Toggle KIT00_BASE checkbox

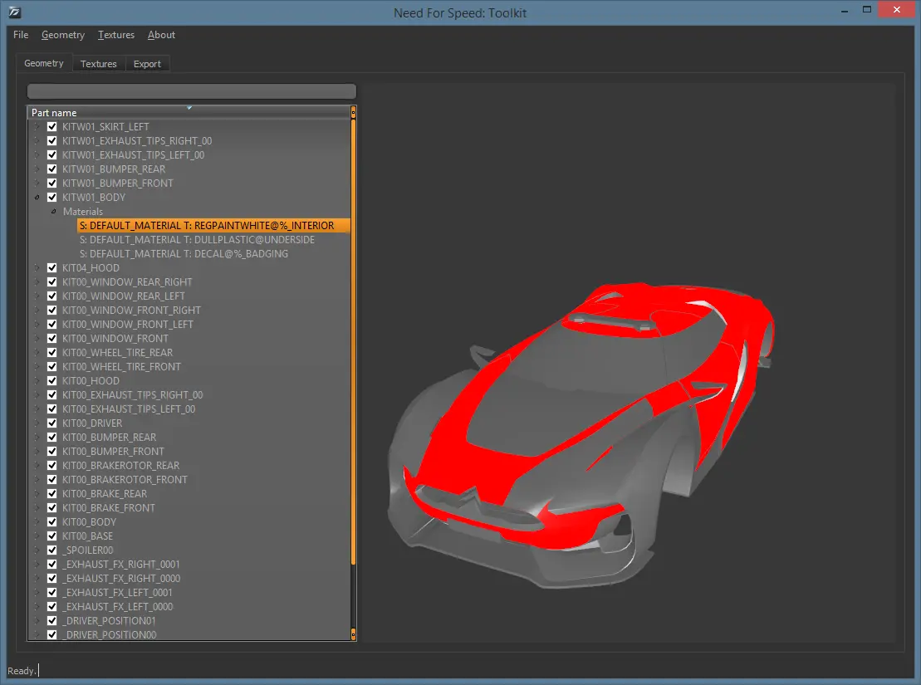(x=51, y=536)
